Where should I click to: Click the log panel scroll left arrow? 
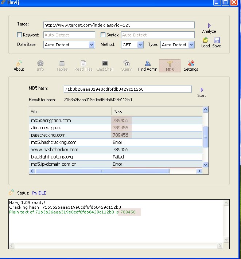tap(12, 246)
